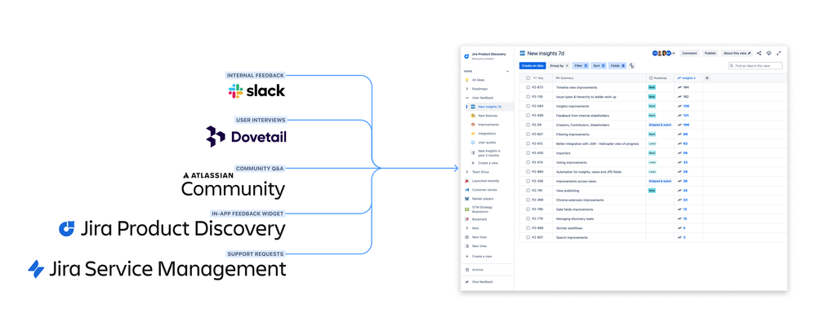Image resolution: width=816 pixels, height=326 pixels.
Task: Add a column with the plus icon
Action: (x=707, y=78)
